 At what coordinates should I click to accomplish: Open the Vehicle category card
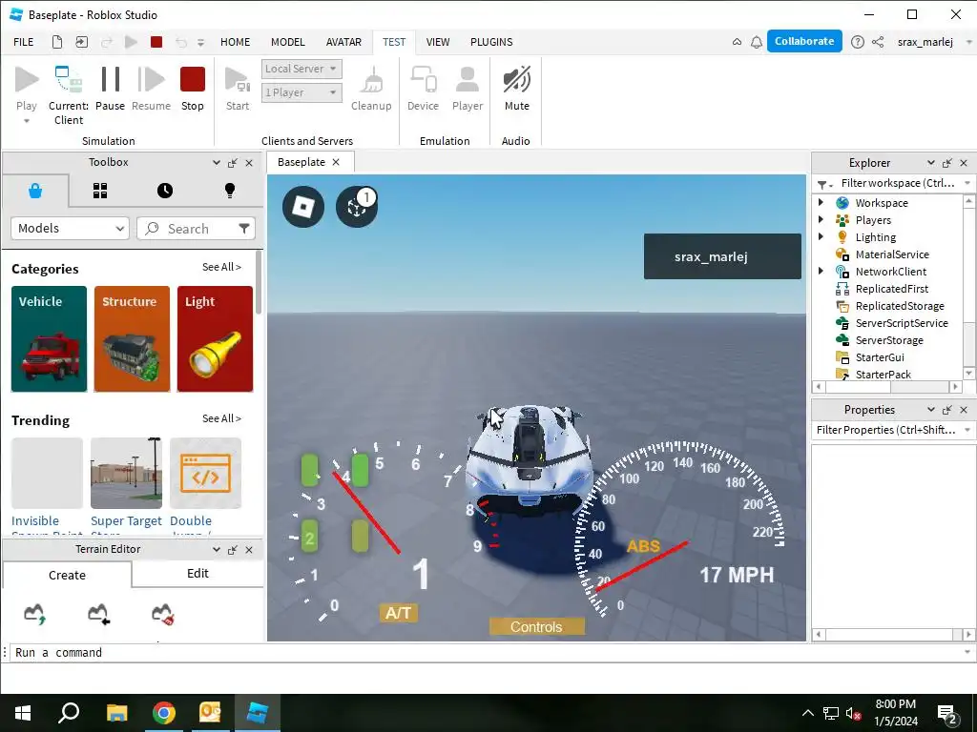(49, 338)
